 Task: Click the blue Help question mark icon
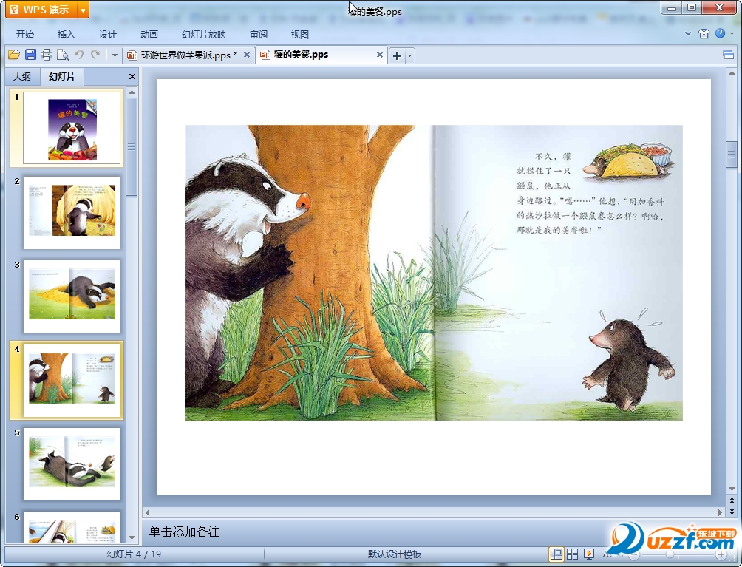(721, 33)
